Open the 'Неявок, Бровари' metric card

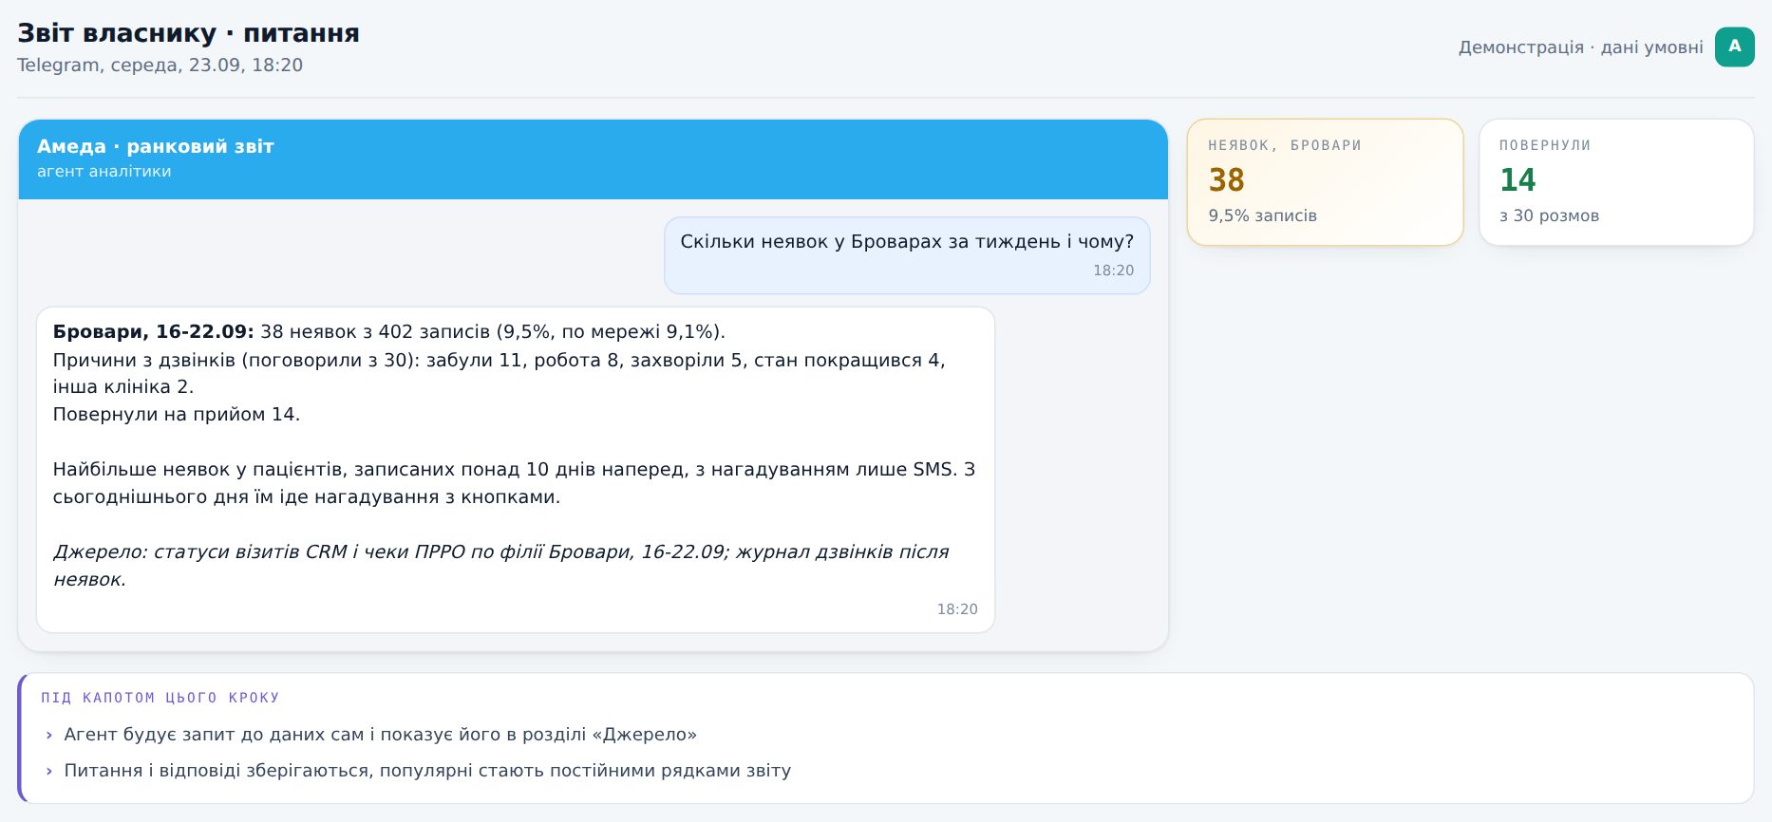1325,182
